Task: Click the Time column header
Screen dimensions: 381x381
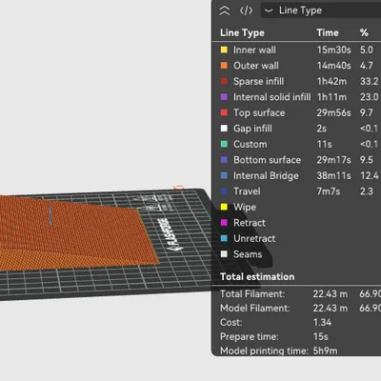Action: click(x=328, y=32)
